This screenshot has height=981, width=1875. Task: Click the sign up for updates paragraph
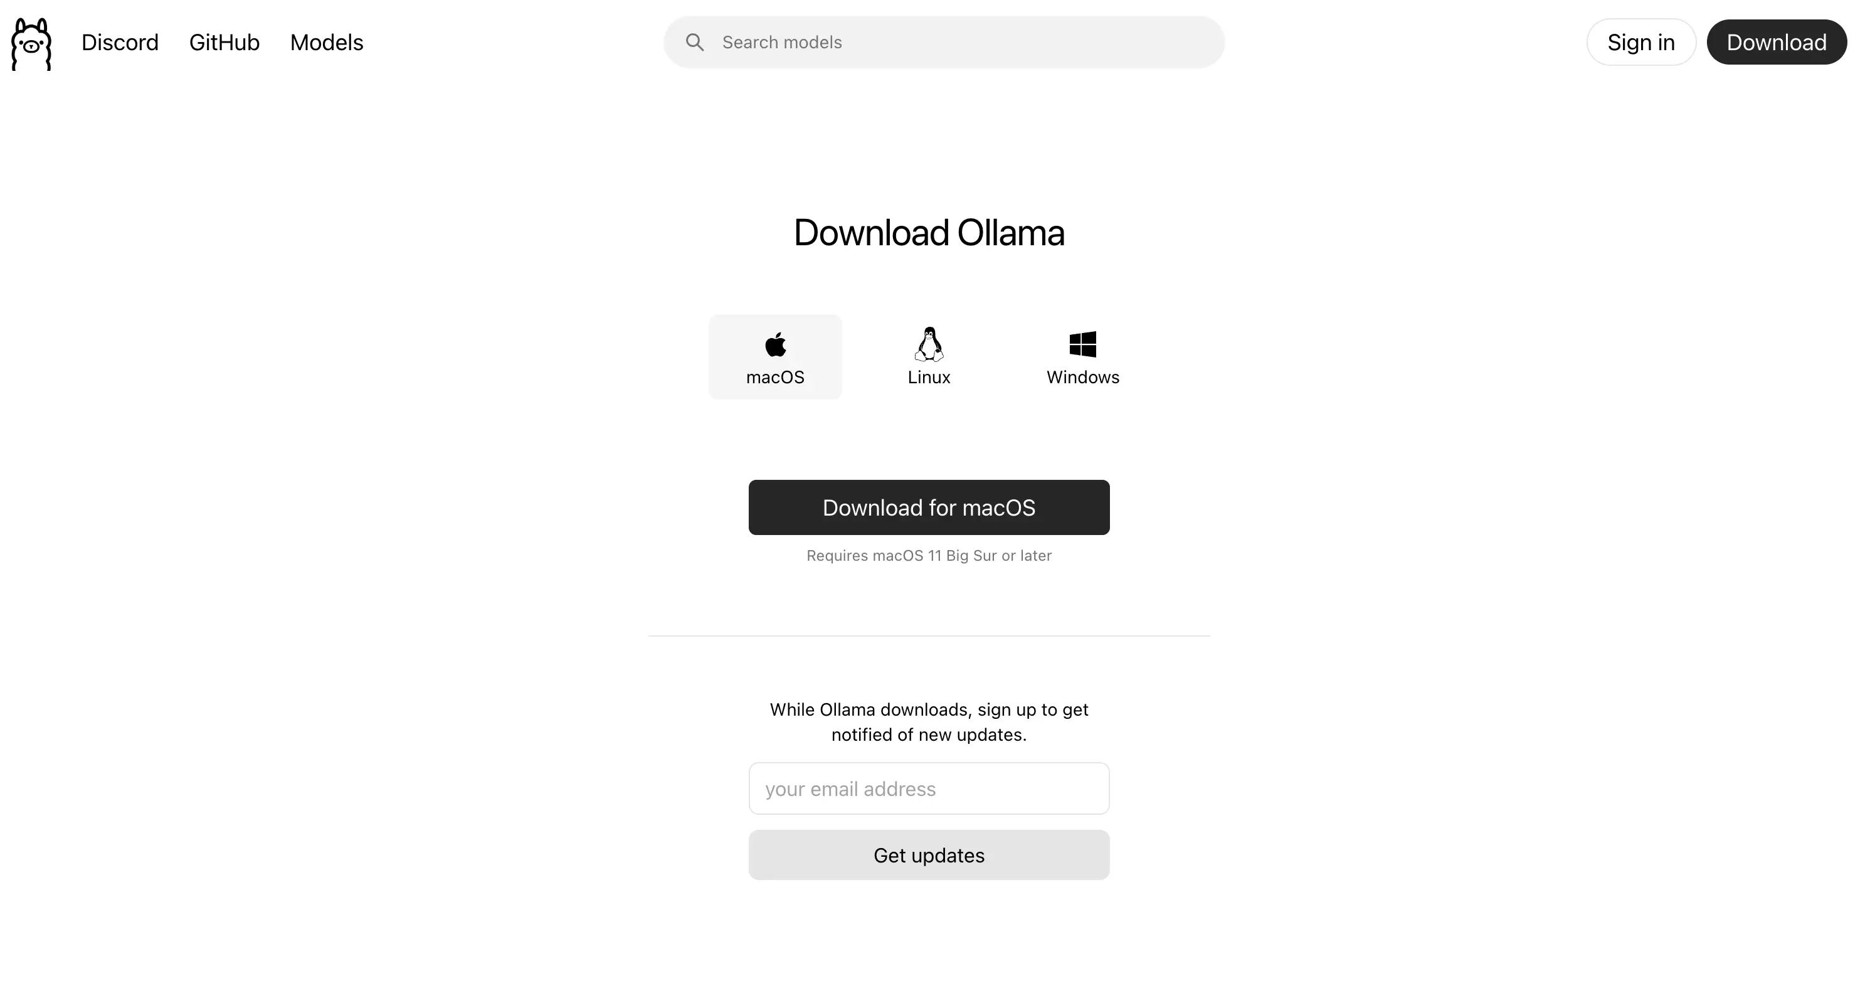[x=929, y=722]
